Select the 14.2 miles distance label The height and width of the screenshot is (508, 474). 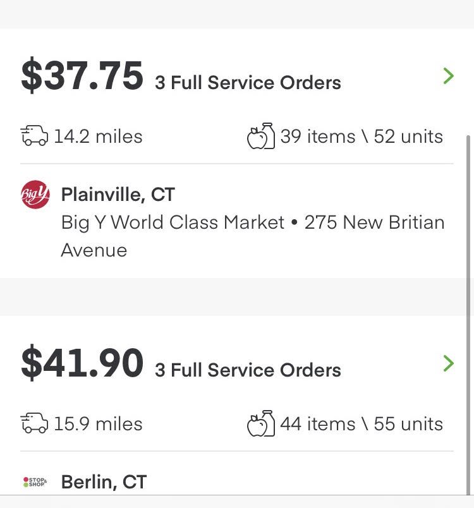click(98, 136)
